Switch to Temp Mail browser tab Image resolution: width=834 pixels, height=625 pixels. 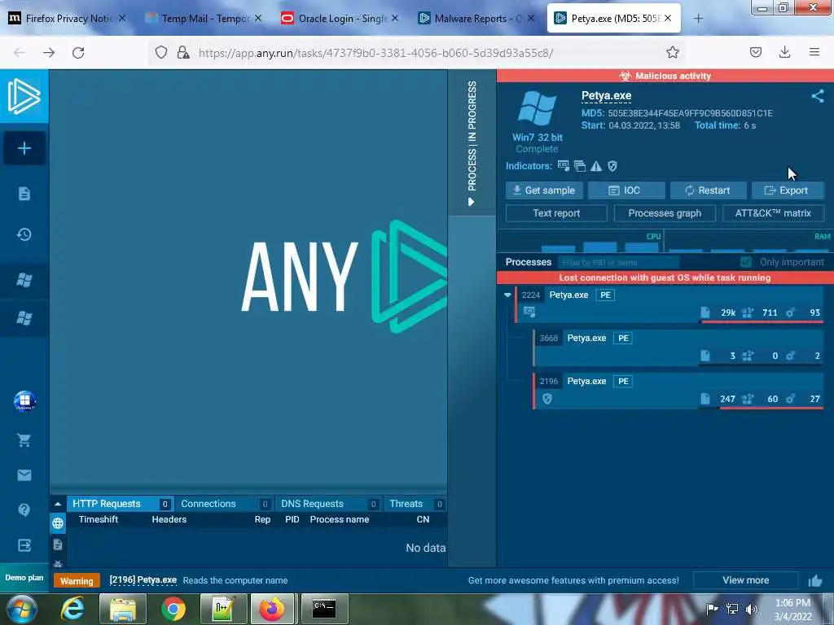[x=204, y=18]
